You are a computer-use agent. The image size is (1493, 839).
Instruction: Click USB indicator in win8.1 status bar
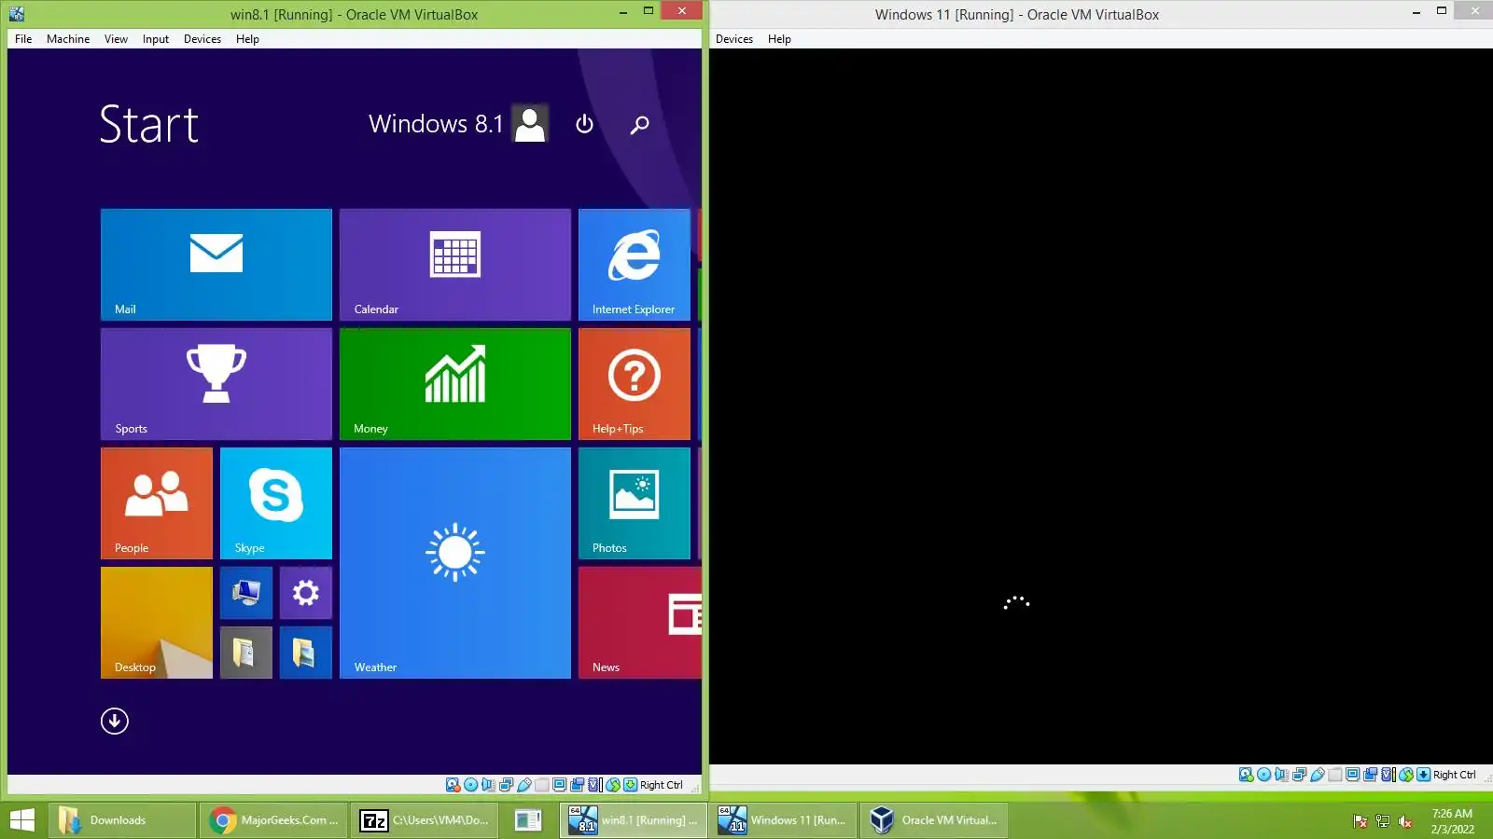[x=524, y=785]
